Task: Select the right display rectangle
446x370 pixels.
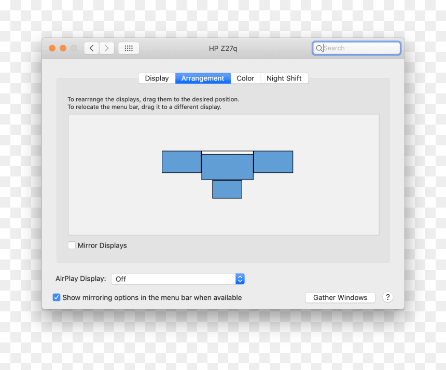Action: coord(273,162)
